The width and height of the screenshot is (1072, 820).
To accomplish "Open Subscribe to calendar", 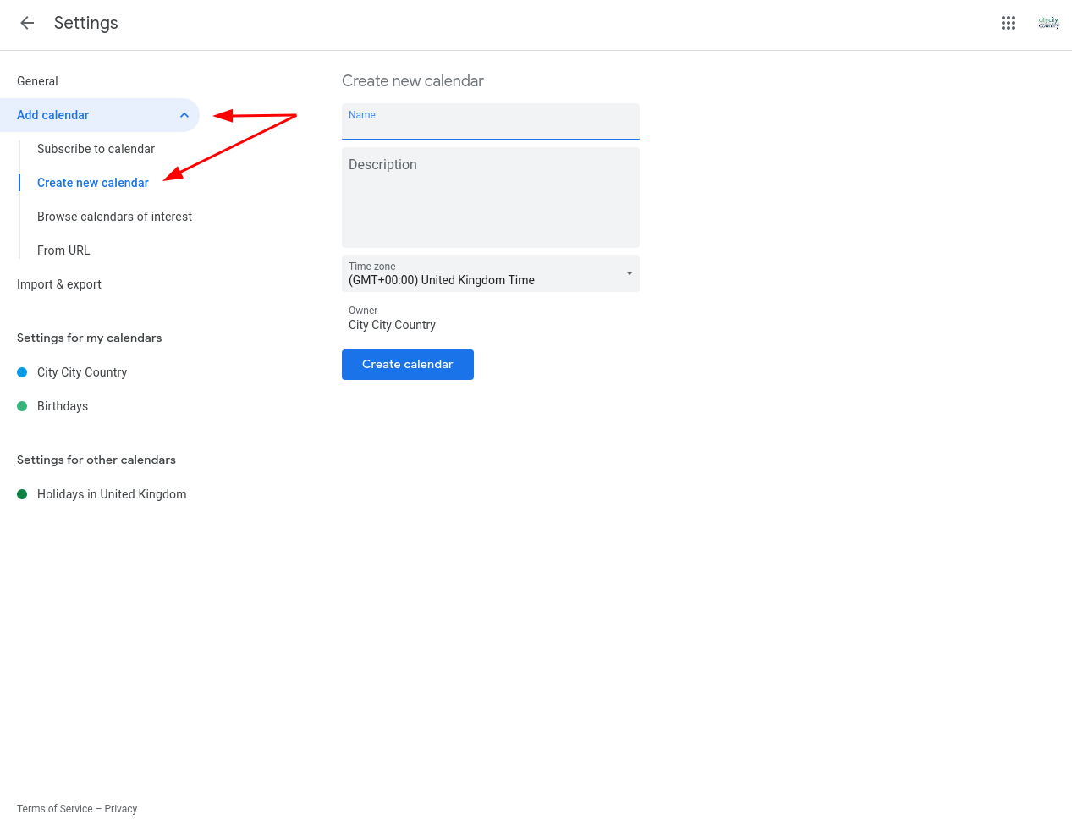I will pyautogui.click(x=96, y=149).
